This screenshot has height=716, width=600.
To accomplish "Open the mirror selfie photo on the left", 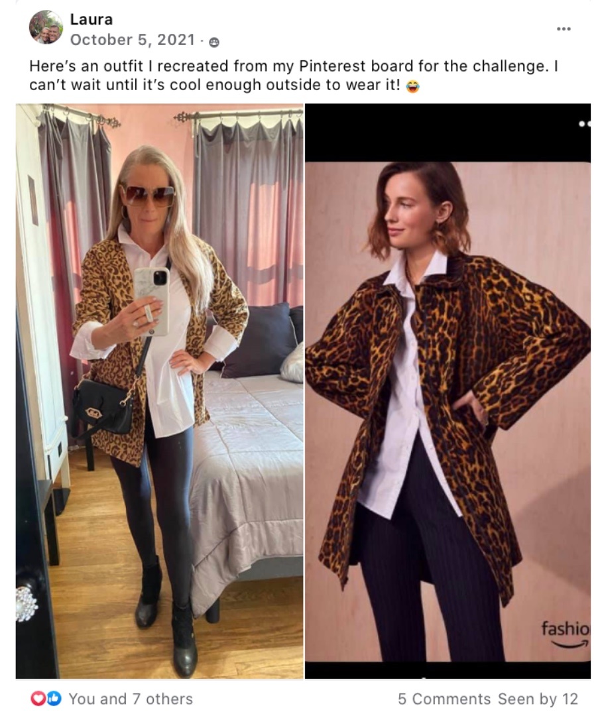I will (160, 391).
